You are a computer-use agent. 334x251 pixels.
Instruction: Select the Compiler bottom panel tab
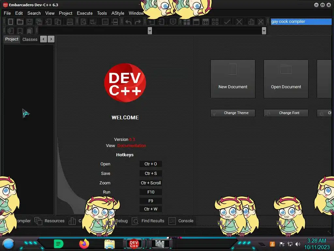(24, 221)
